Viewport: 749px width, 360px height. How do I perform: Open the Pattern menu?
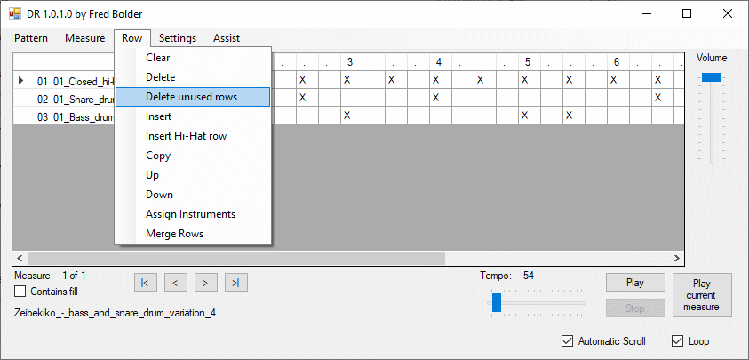pos(31,38)
